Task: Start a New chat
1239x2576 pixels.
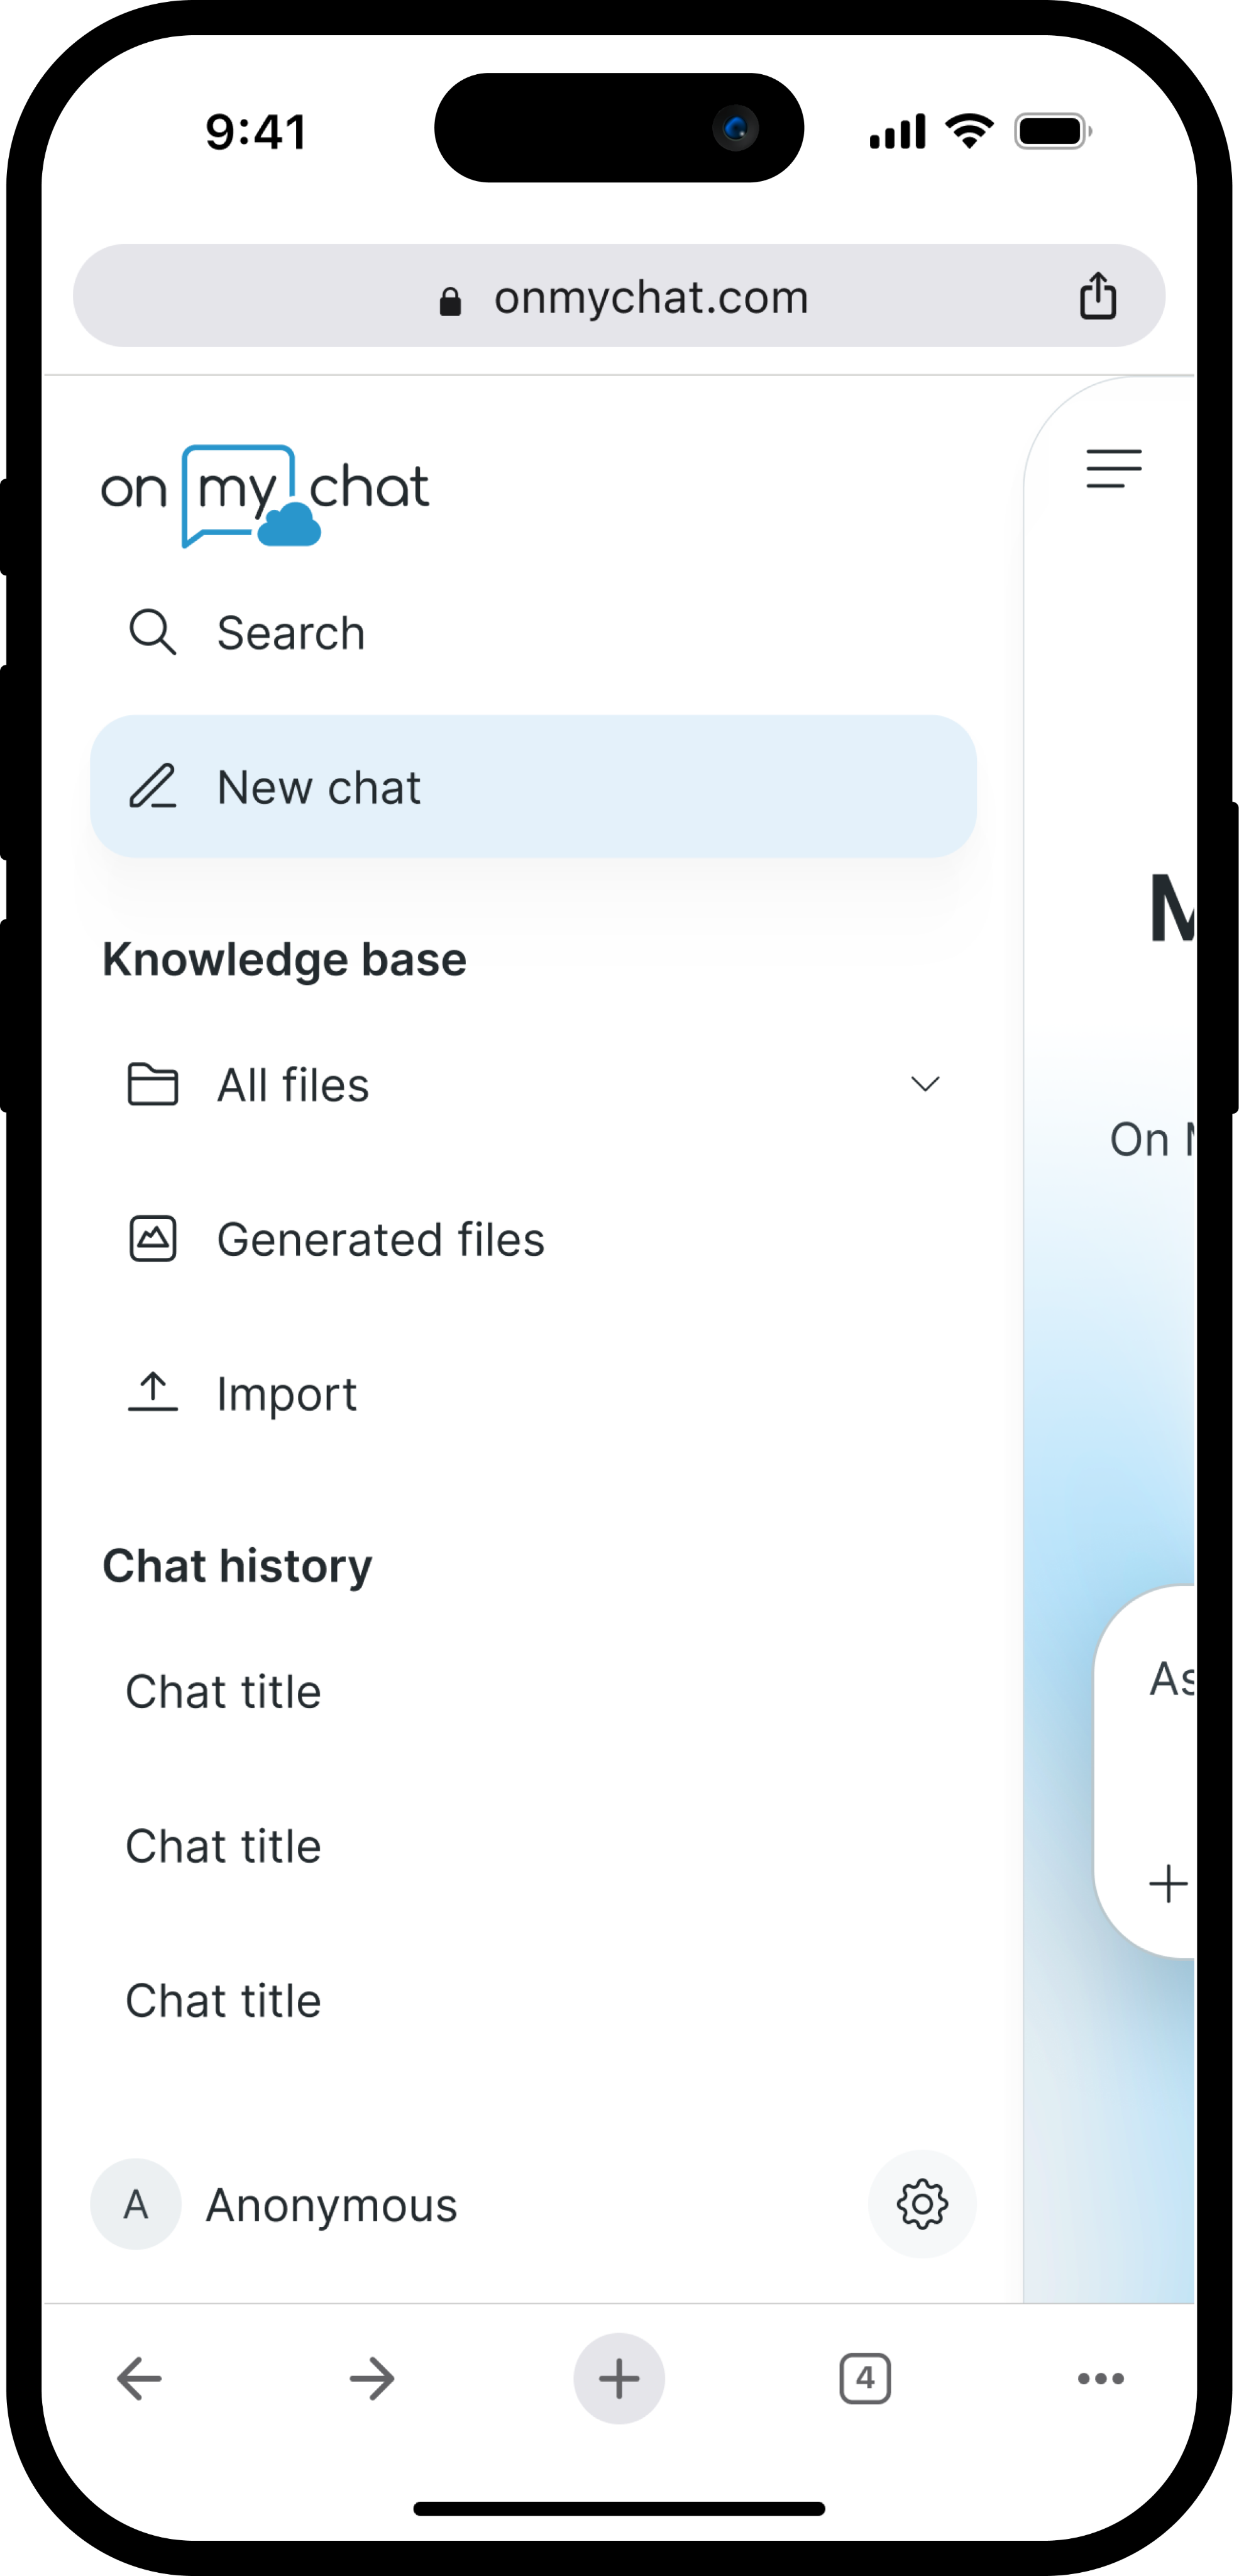Action: 532,786
